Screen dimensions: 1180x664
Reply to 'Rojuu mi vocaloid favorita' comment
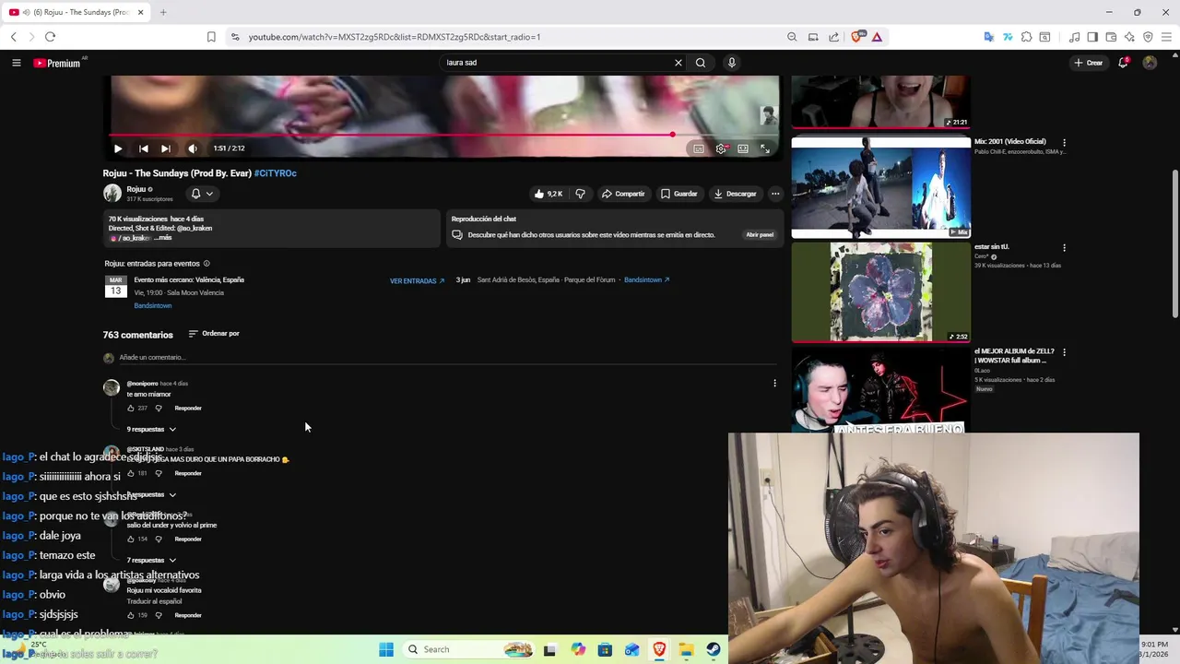coord(188,616)
